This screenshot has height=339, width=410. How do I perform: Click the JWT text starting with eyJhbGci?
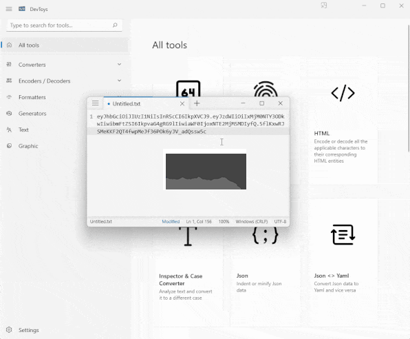click(x=191, y=123)
